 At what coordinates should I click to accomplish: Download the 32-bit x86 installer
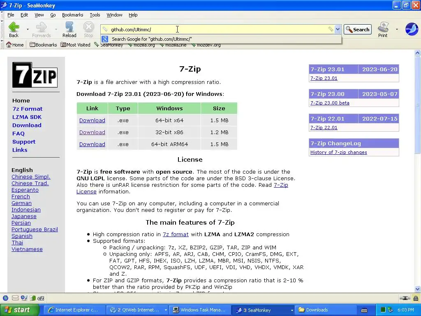[x=92, y=132]
